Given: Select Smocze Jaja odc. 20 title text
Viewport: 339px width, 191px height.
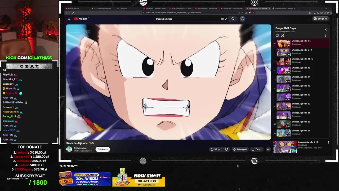Looking at the screenshot, I should [x=301, y=104].
